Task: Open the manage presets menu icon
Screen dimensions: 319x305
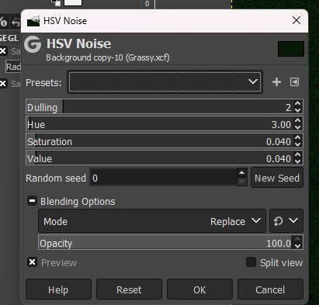Action: point(294,82)
